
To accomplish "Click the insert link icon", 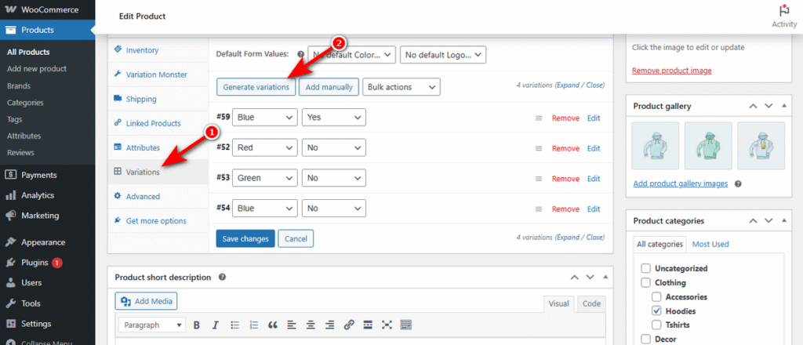I will (349, 325).
